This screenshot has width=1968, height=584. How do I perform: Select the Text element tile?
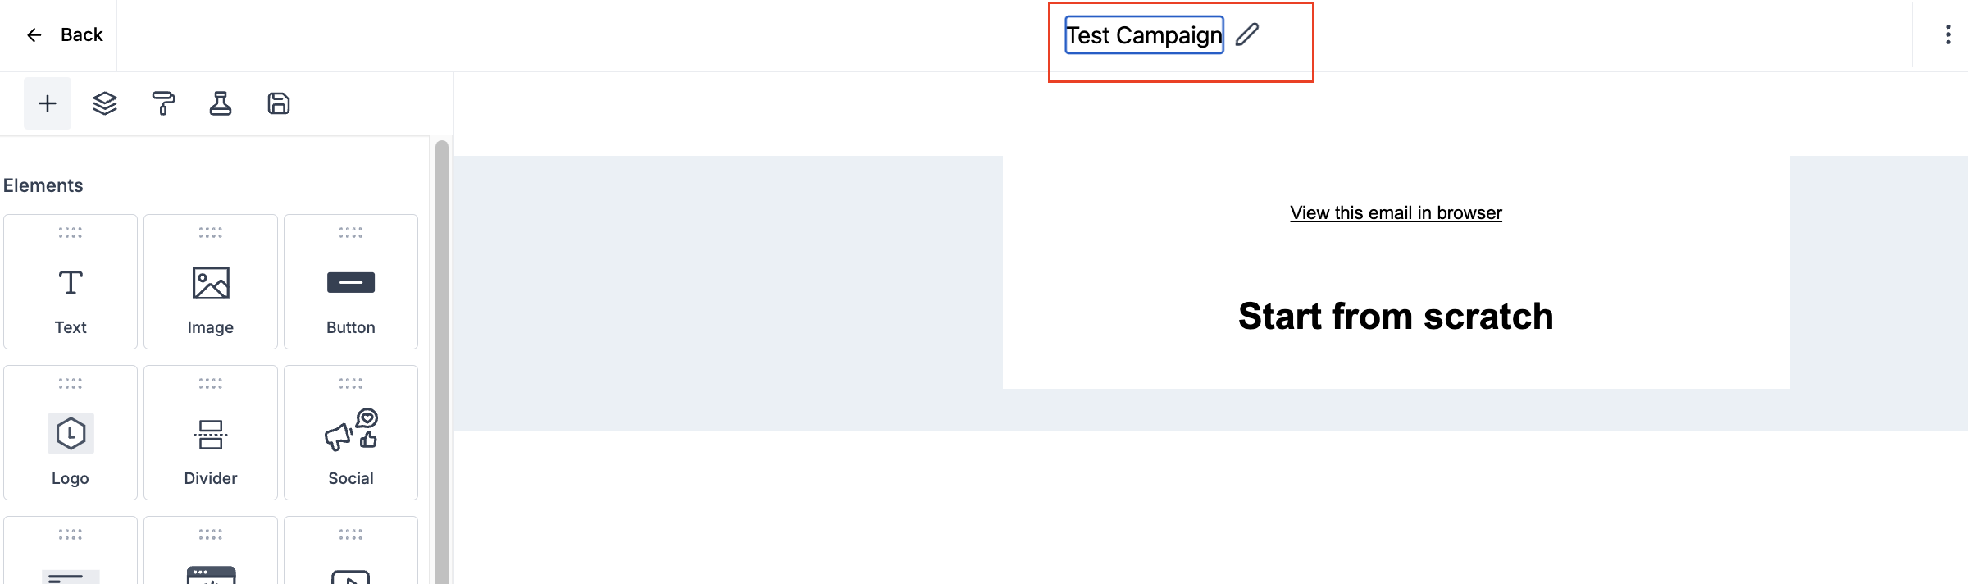click(71, 281)
